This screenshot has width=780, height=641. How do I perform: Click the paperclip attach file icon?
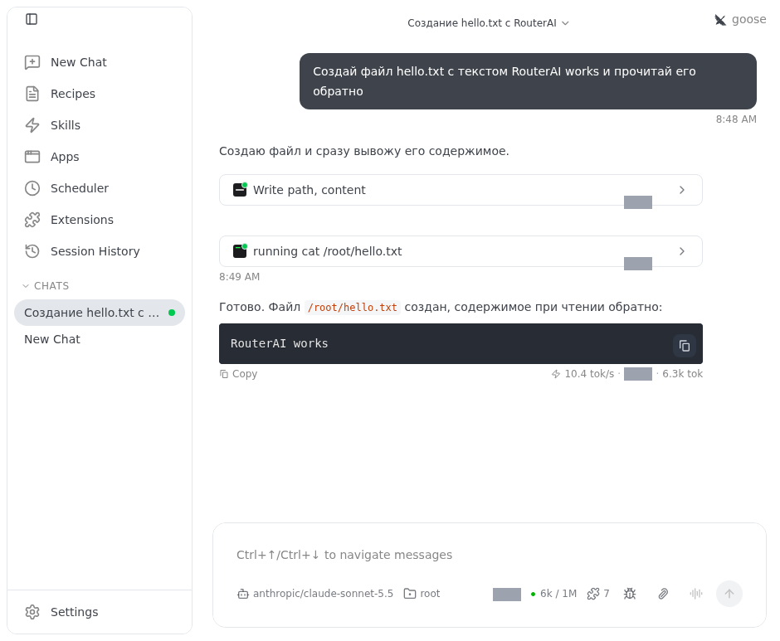click(x=663, y=594)
